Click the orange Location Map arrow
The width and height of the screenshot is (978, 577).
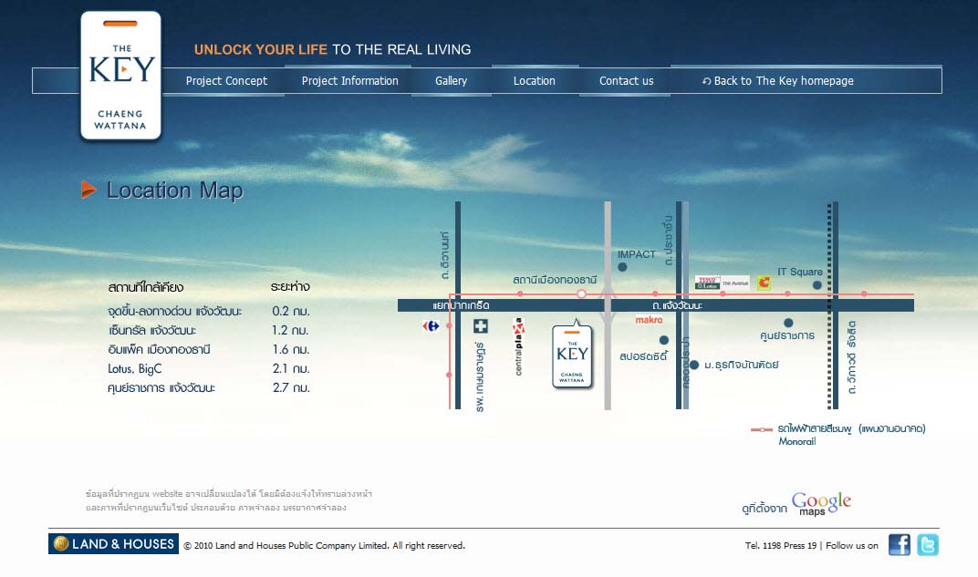click(88, 190)
